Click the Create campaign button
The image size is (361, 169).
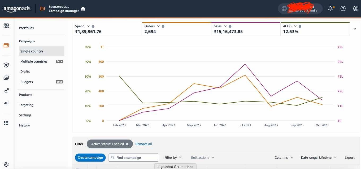[90, 158]
